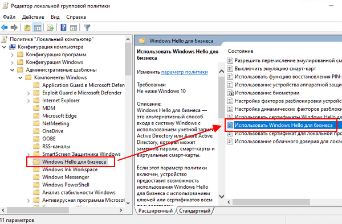Click the tree pane horizontal scroll right arrow
This screenshot has width=342, height=224.
[x=121, y=210]
